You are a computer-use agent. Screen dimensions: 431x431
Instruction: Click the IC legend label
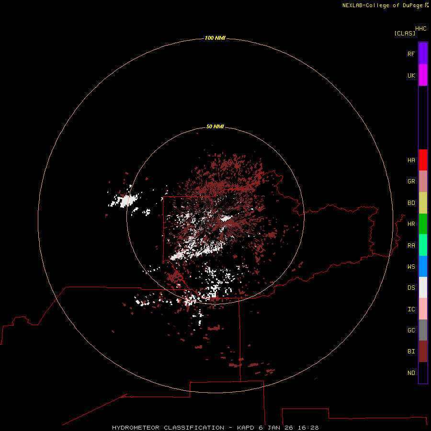pyautogui.click(x=411, y=309)
